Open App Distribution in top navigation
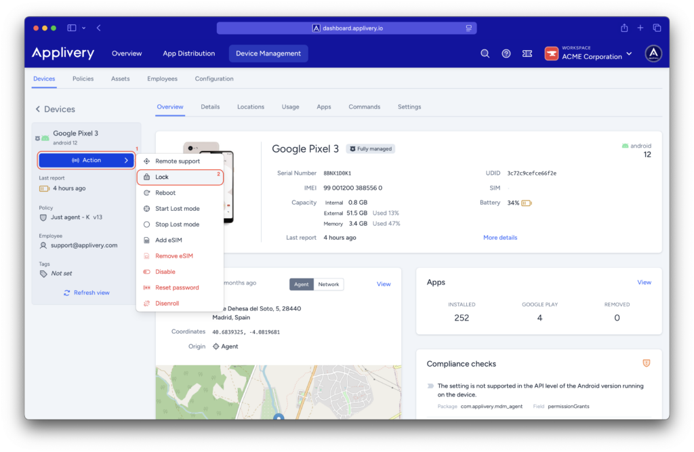Screen dimensions: 694x452 189,54
